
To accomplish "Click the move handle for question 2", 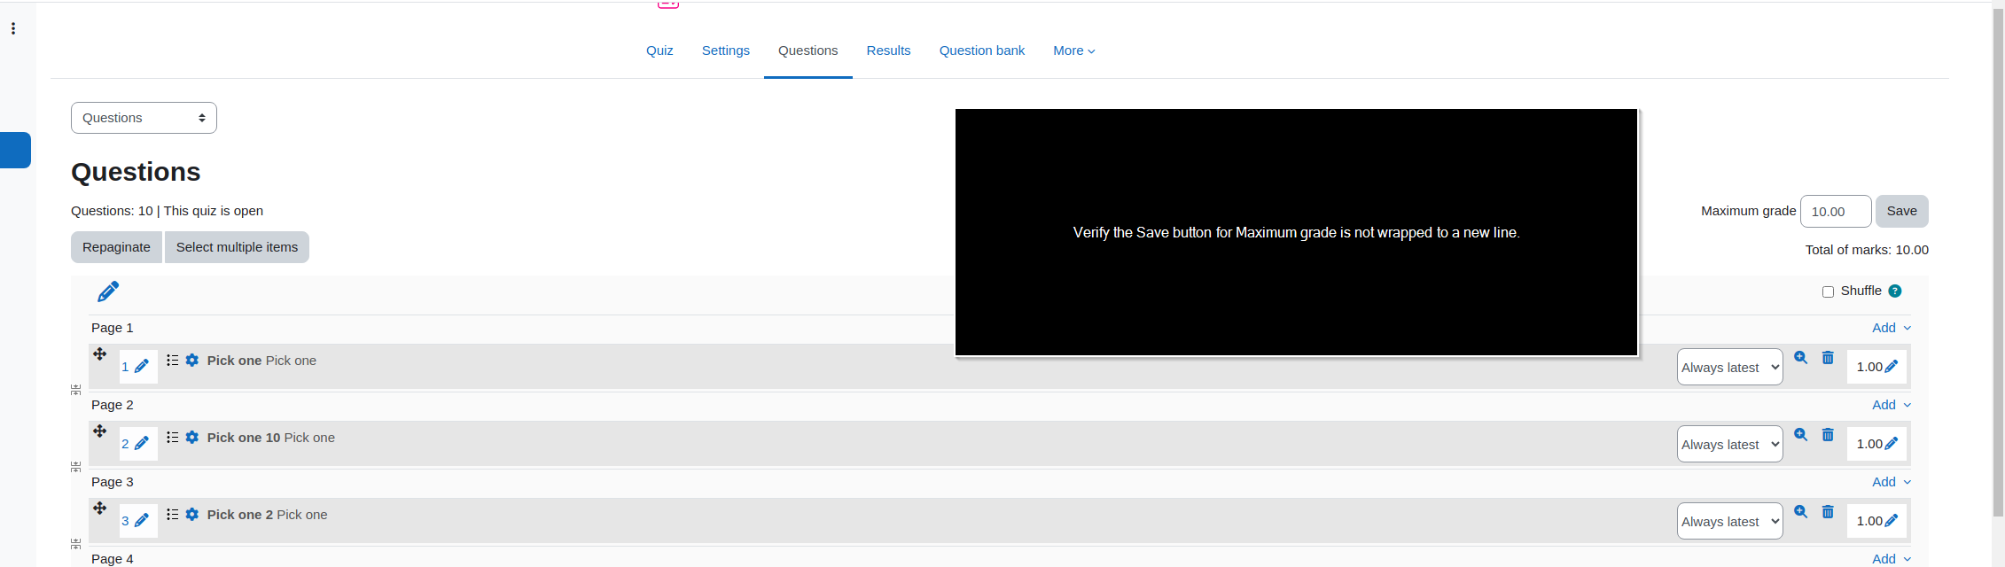I will click(x=100, y=431).
